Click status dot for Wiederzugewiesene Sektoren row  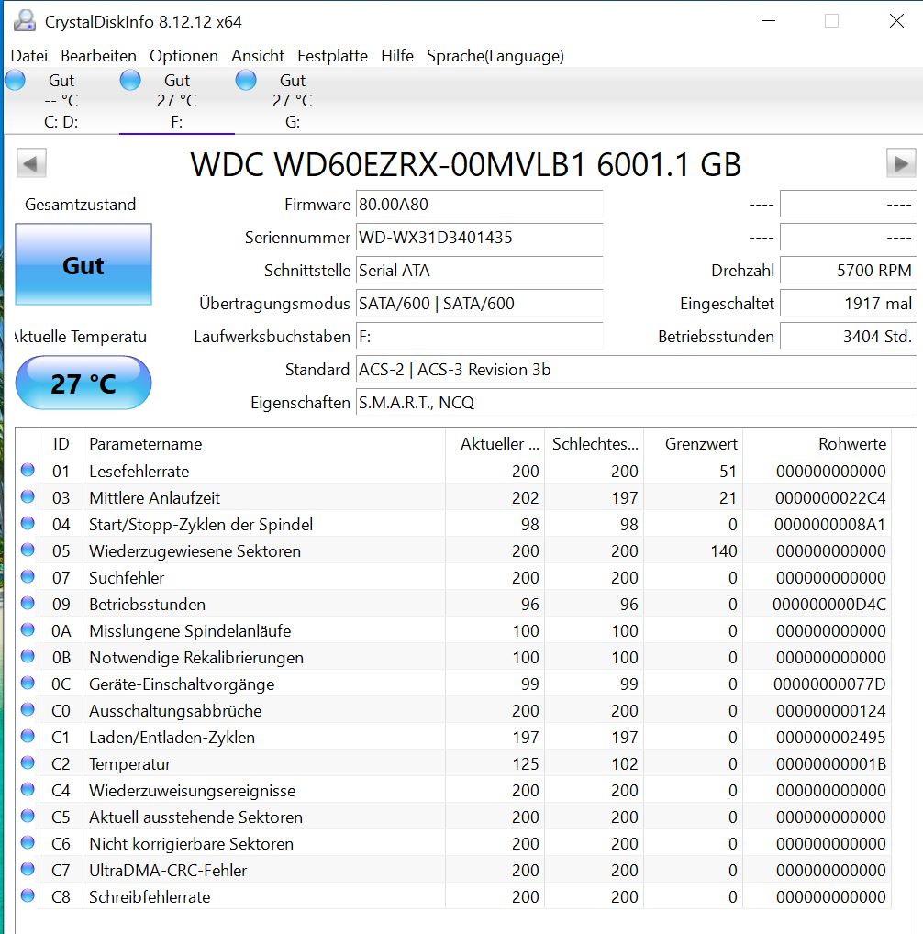click(28, 550)
